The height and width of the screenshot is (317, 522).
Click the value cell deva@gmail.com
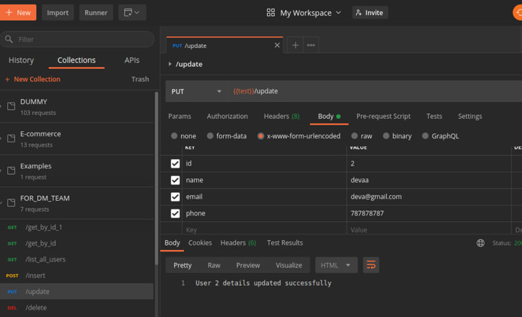pyautogui.click(x=429, y=197)
